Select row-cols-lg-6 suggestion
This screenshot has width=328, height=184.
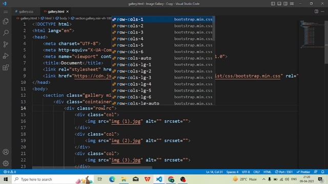click(x=163, y=97)
